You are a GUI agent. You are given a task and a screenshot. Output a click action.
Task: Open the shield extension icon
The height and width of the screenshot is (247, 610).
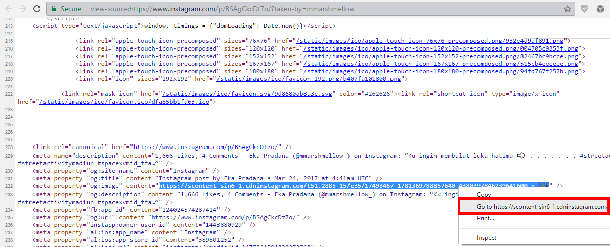584,9
